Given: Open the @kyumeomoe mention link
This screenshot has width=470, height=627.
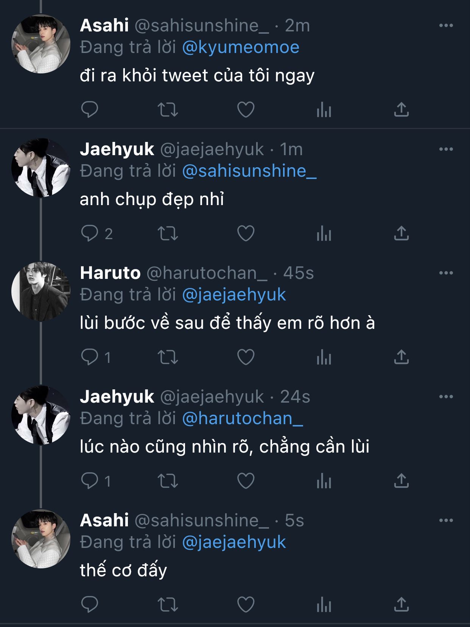Looking at the screenshot, I should [241, 47].
